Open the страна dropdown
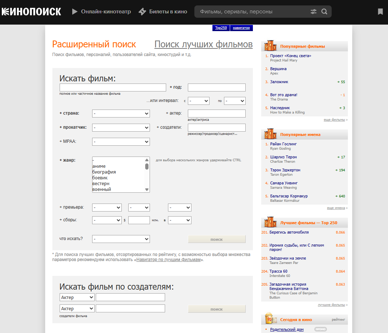 coord(121,114)
